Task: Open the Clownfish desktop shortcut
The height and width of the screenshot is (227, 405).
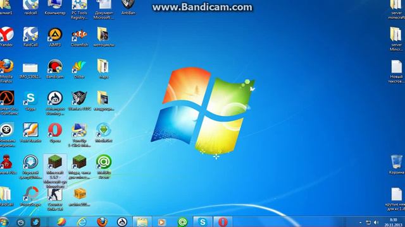Action: coord(79,38)
